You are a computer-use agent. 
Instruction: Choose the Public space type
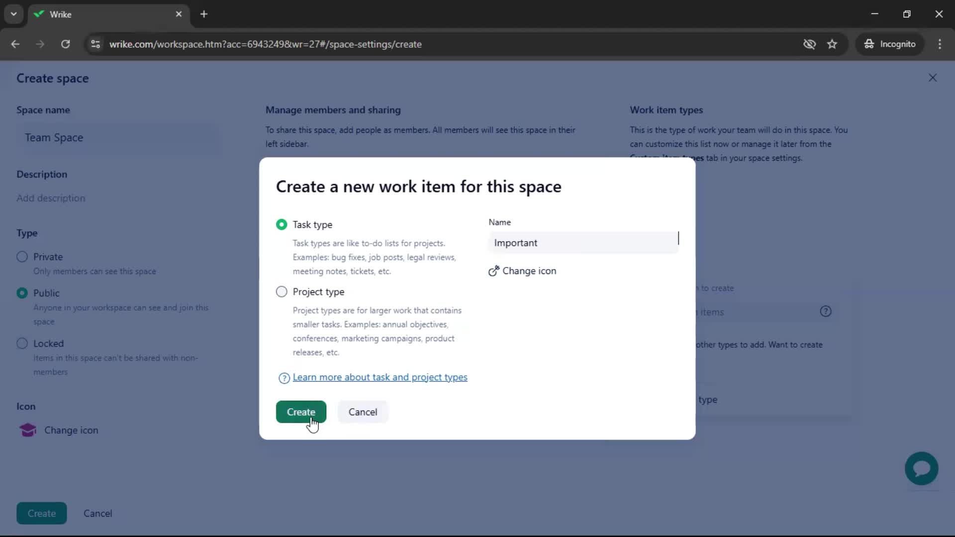pos(22,293)
